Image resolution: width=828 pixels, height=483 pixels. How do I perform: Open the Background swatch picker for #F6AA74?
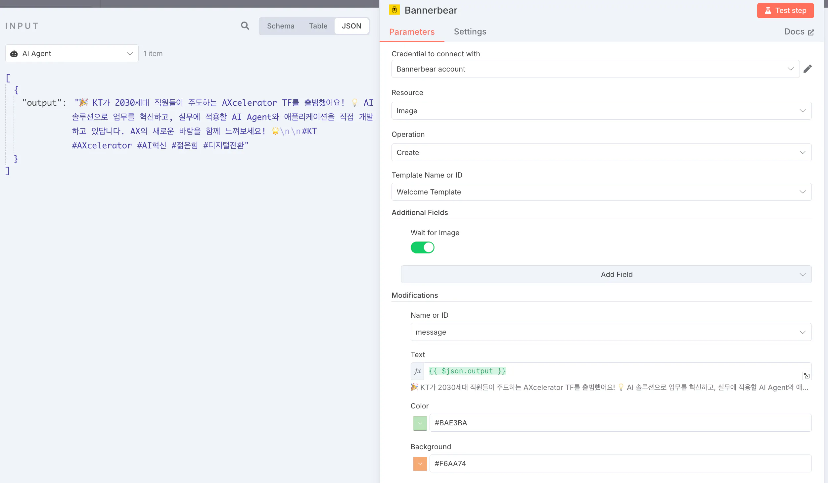pyautogui.click(x=420, y=464)
